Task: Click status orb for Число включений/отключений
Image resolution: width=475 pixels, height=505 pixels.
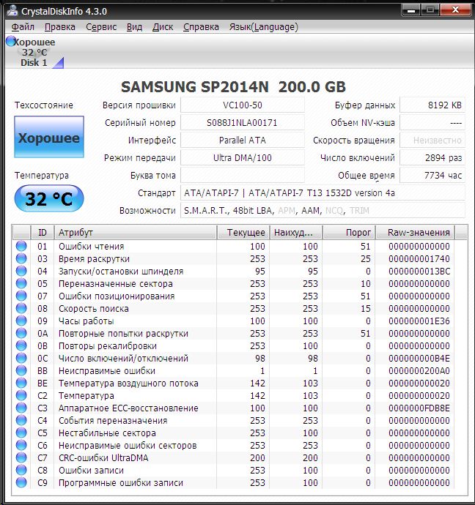Action: pos(21,358)
